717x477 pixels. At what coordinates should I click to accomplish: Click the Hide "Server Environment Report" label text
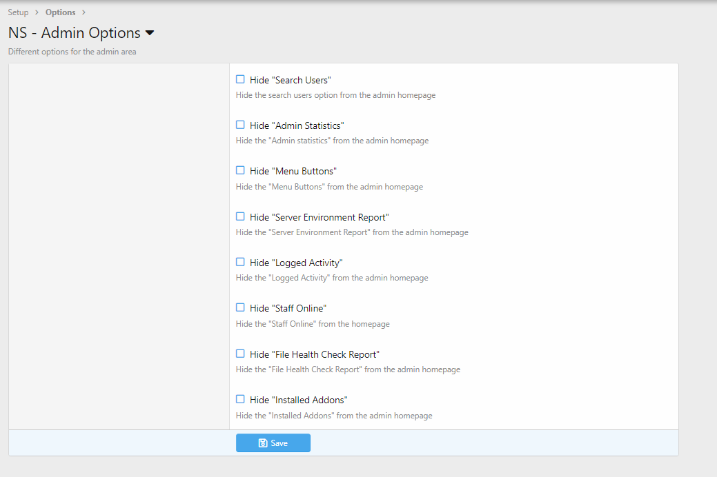[319, 217]
